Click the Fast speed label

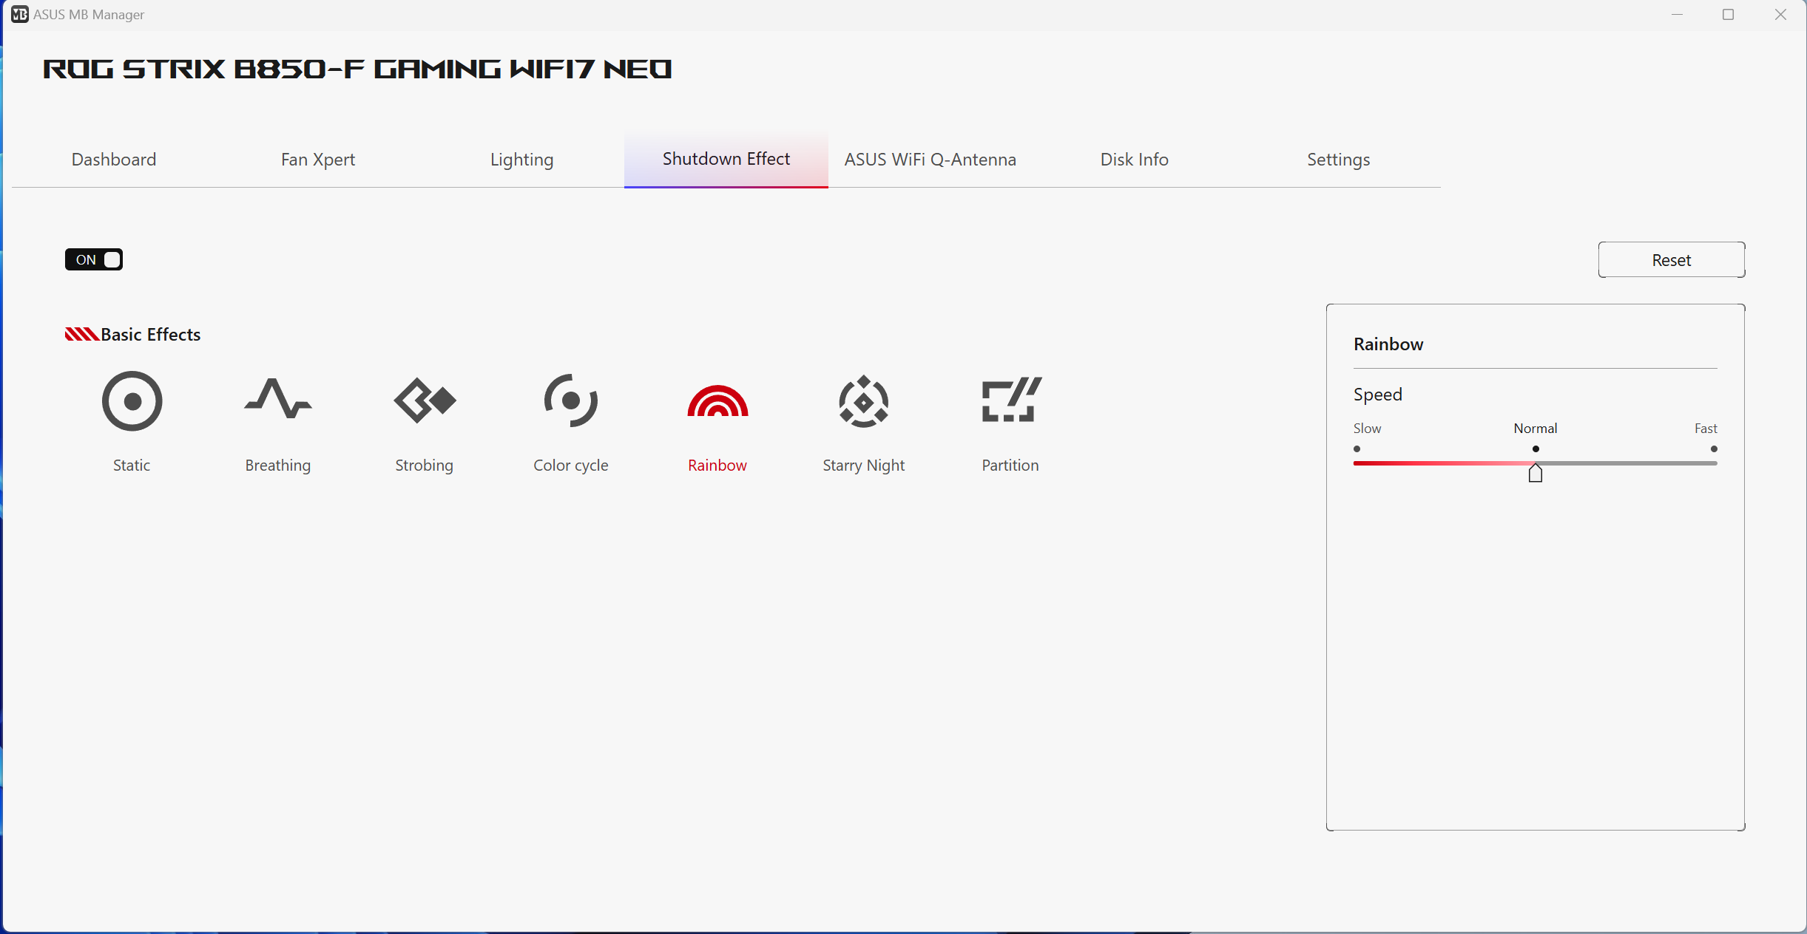click(x=1706, y=429)
